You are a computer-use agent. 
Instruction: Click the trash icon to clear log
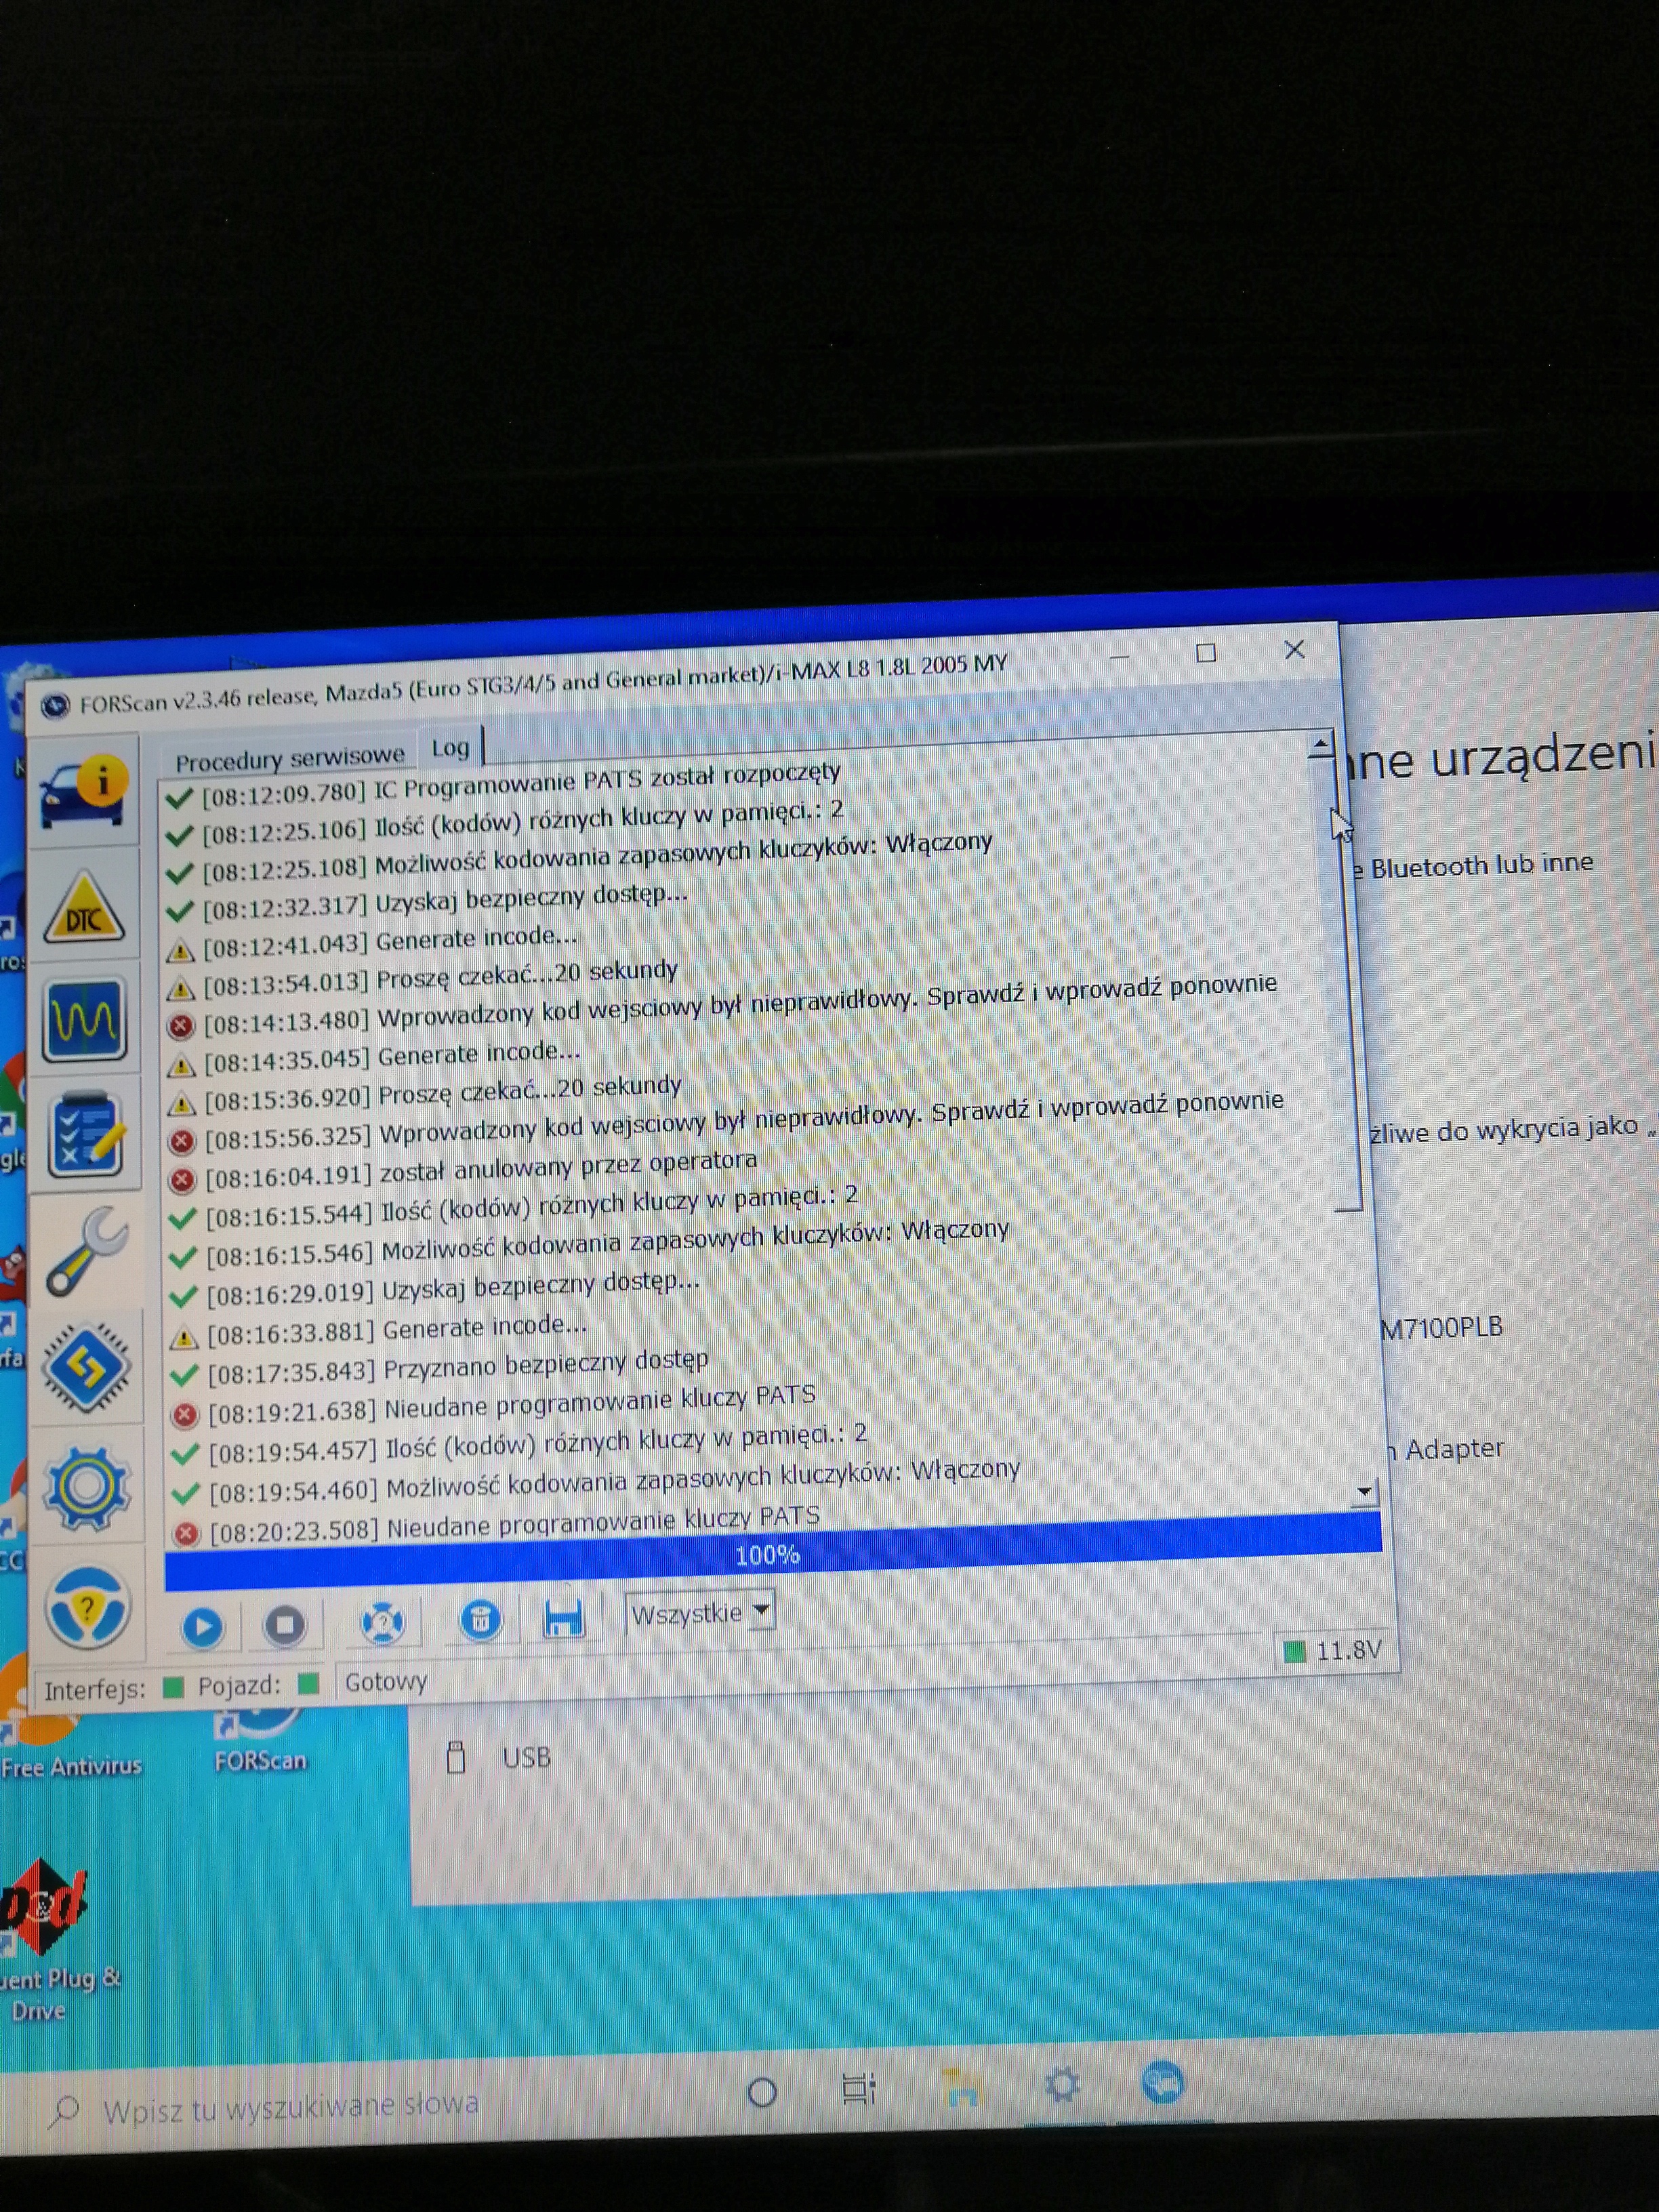(480, 1620)
